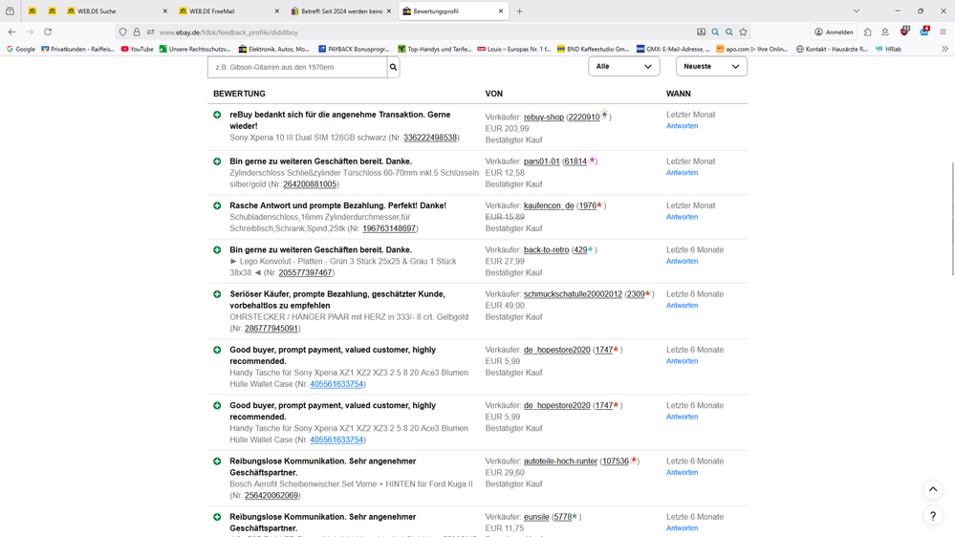This screenshot has height=537, width=955.
Task: Open seller pars01-01 profile
Action: point(541,161)
